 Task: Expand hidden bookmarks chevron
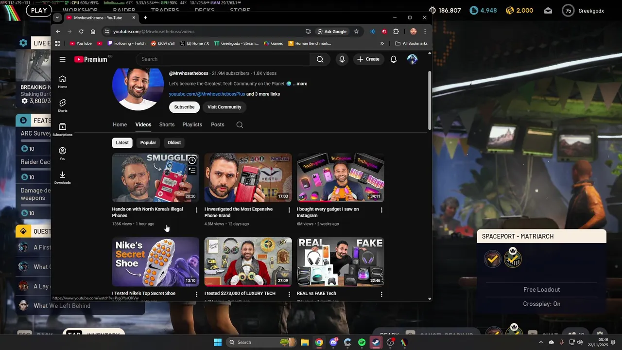382,43
